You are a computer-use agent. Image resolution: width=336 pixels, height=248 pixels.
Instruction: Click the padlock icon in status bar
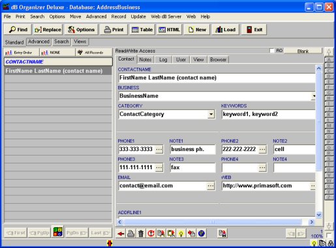(331, 243)
